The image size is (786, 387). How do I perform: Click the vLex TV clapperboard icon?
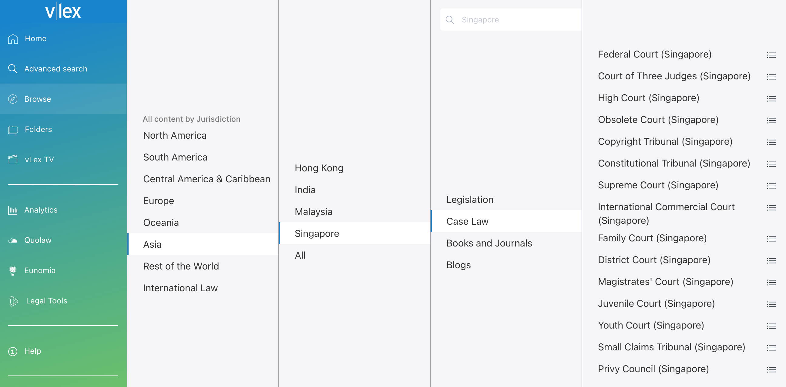coord(13,159)
